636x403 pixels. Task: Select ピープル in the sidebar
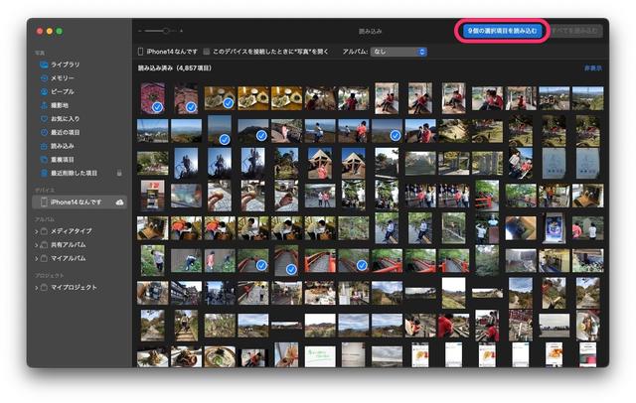point(62,91)
